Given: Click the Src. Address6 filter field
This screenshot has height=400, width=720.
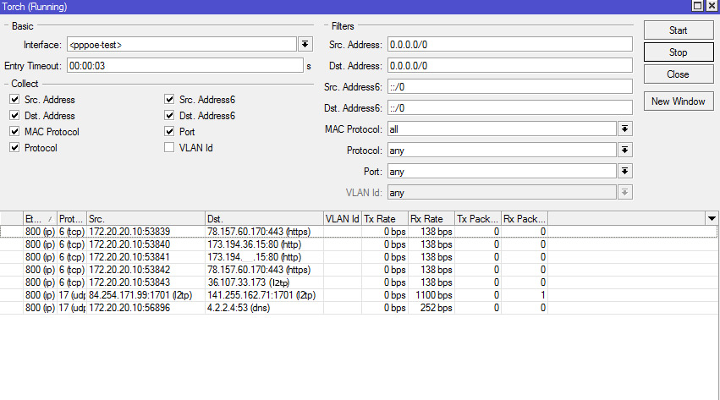Looking at the screenshot, I should click(509, 87).
